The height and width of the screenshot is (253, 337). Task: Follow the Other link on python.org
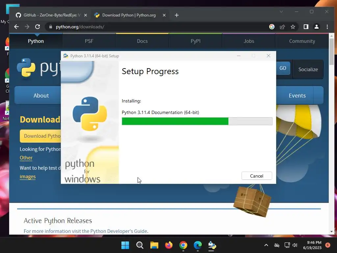[26, 158]
